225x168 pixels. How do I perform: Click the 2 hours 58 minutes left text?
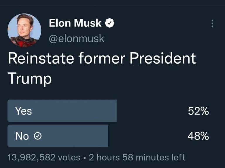pyautogui.click(x=137, y=157)
